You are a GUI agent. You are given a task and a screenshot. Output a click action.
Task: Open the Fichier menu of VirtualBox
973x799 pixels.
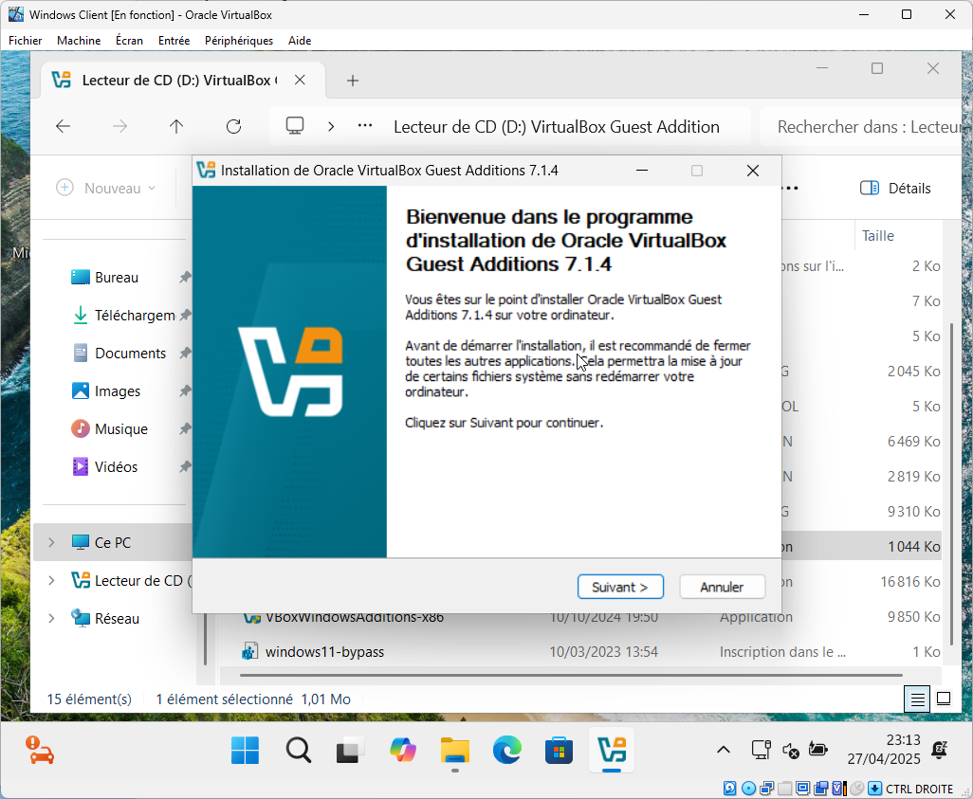pos(26,41)
